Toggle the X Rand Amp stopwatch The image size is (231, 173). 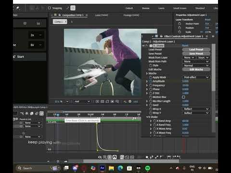click(x=154, y=121)
